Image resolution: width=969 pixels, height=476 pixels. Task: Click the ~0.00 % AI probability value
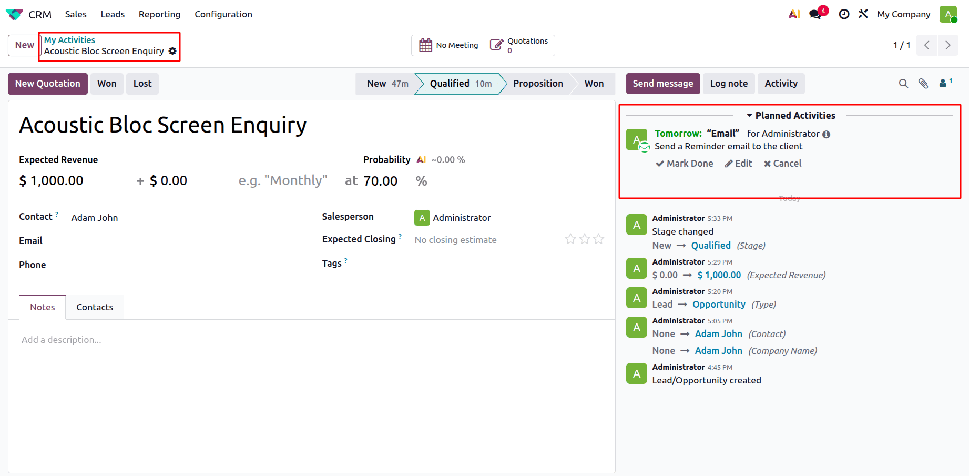[448, 160]
